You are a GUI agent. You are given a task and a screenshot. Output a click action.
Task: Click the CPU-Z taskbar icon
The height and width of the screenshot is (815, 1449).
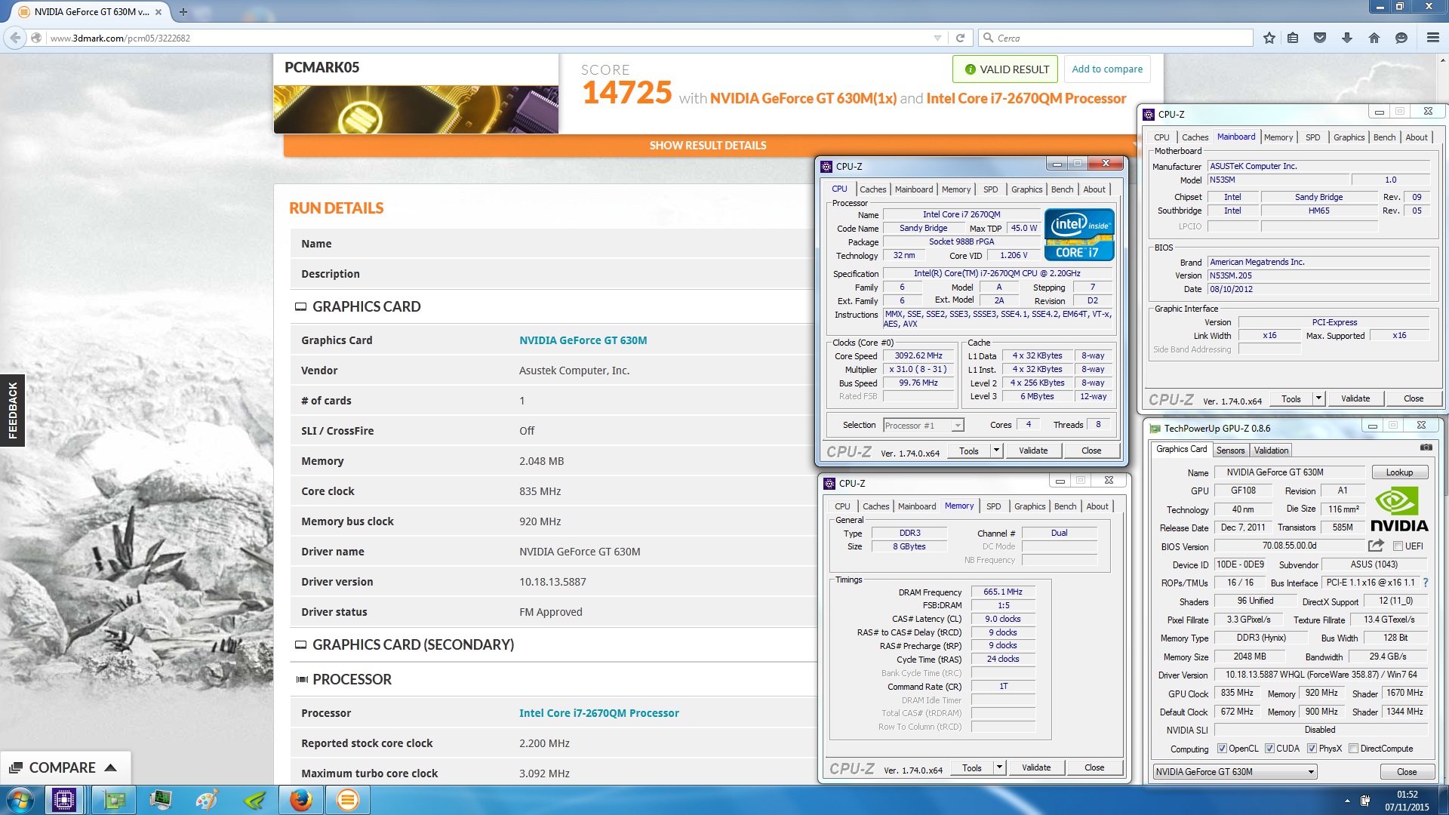(x=64, y=800)
